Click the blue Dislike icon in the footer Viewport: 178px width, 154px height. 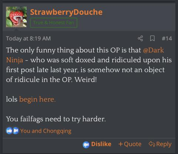tap(86, 145)
